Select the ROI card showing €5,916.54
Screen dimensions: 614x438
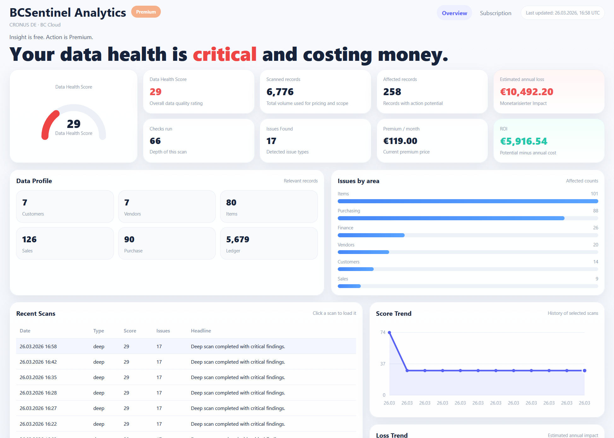pyautogui.click(x=549, y=141)
